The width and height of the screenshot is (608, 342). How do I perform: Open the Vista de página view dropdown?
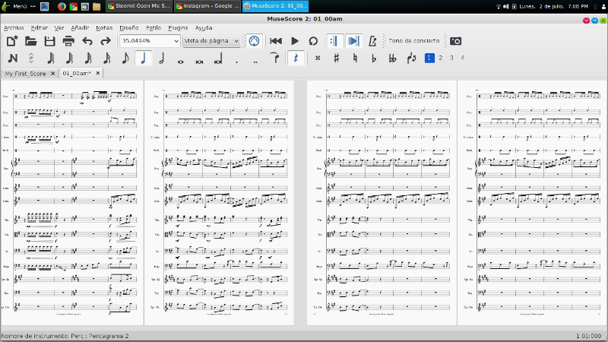point(211,41)
